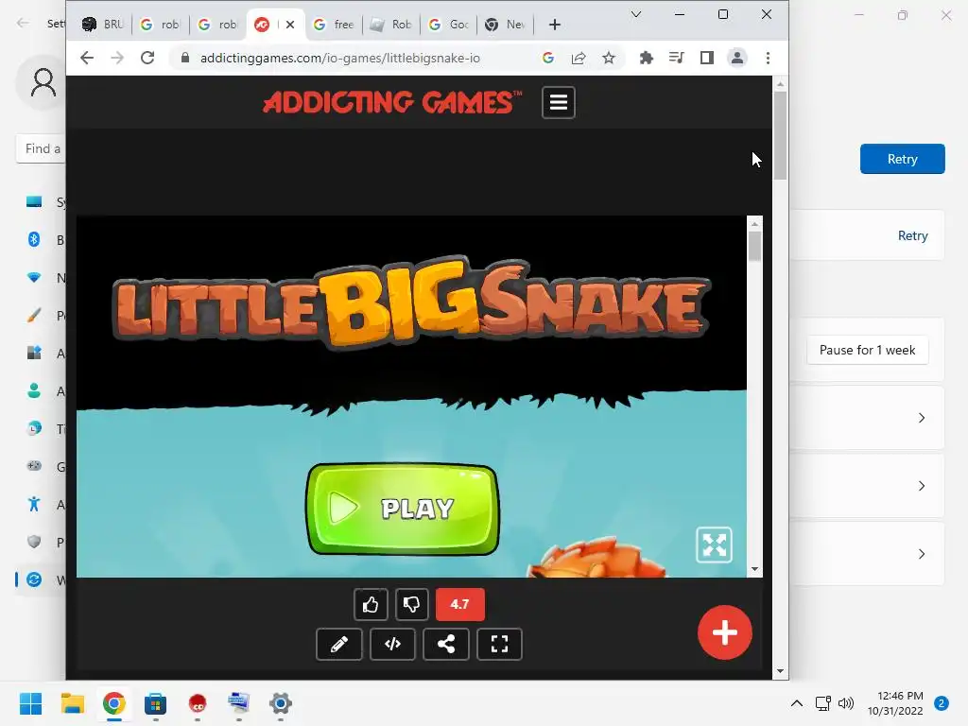968x726 pixels.
Task: Open Chrome extensions puzzle icon
Action: (647, 58)
